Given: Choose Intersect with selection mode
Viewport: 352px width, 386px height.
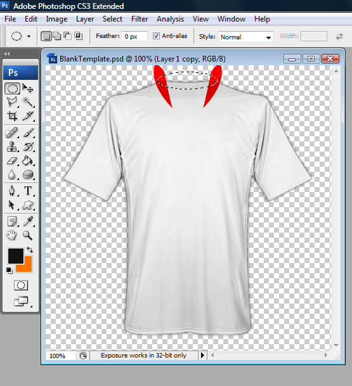Looking at the screenshot, I should 79,36.
